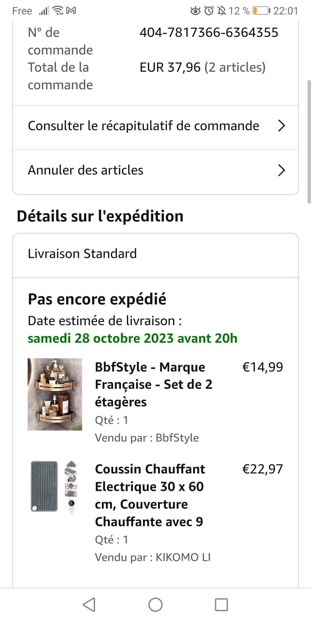Open Coussin Chauffant Electrique product link

pos(150,495)
